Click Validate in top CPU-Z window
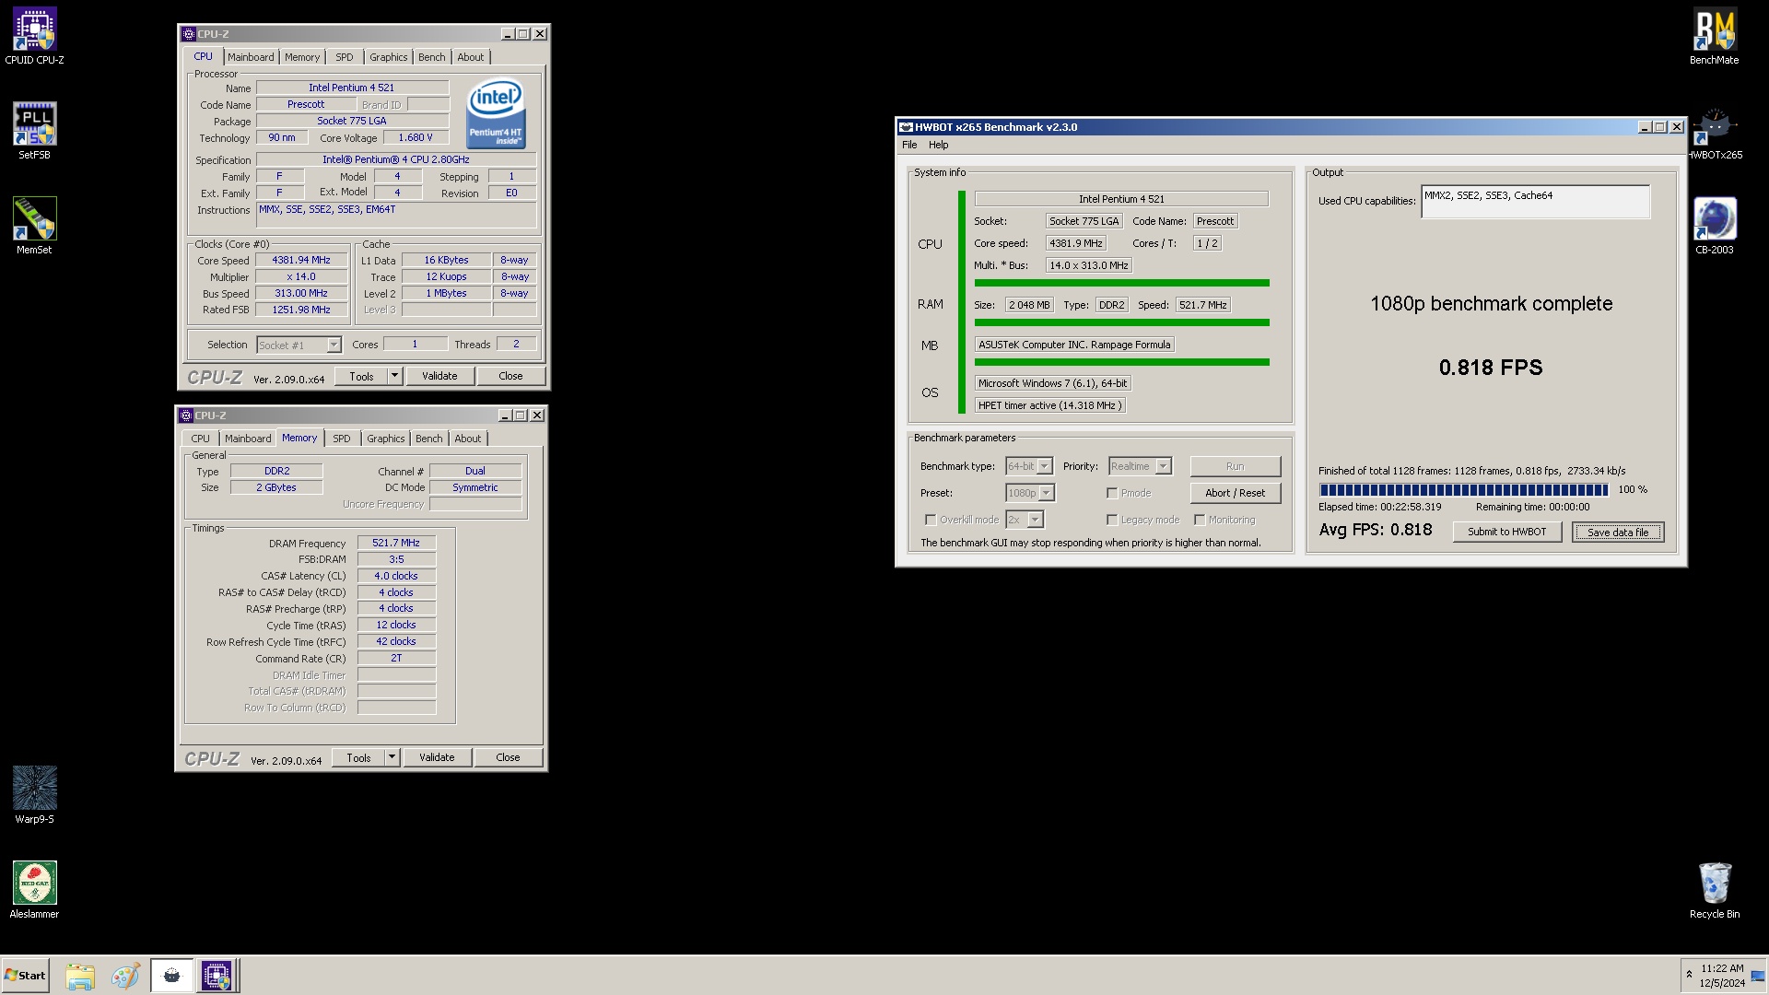This screenshot has height=995, width=1769. [x=439, y=376]
